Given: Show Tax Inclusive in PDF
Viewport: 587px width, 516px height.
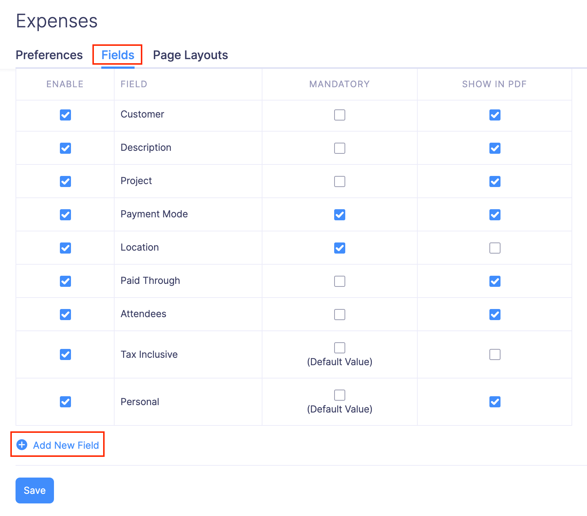Looking at the screenshot, I should [x=495, y=354].
